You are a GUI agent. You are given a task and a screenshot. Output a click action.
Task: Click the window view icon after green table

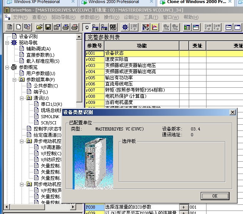coord(196,27)
